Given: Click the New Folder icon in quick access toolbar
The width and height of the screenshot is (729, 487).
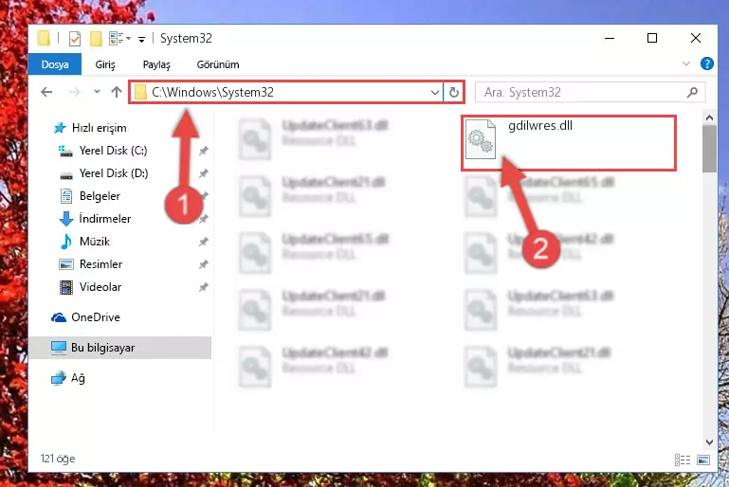Looking at the screenshot, I should point(96,39).
